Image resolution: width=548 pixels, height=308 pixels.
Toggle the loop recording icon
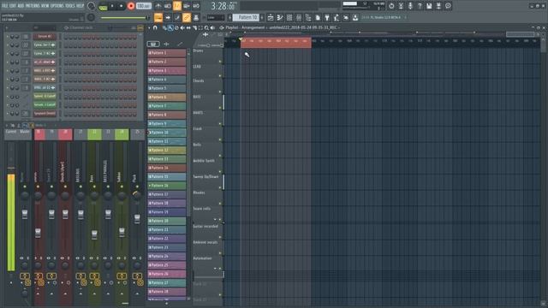(x=196, y=6)
